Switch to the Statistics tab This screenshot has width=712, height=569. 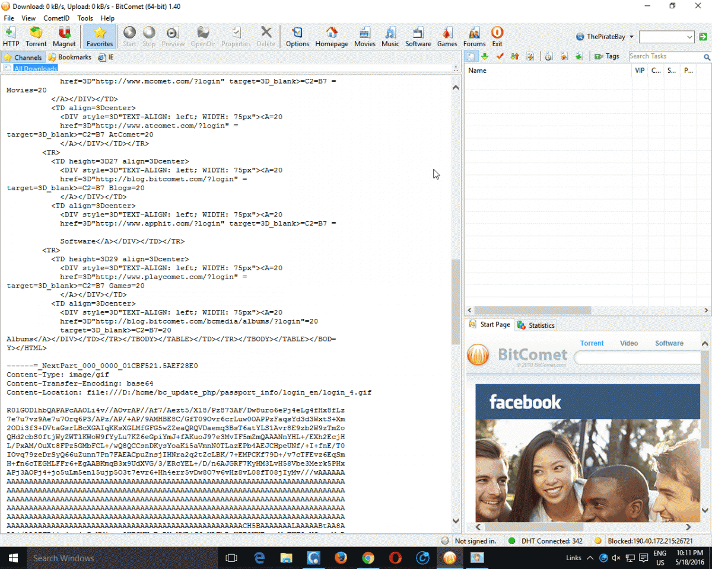[x=536, y=325]
